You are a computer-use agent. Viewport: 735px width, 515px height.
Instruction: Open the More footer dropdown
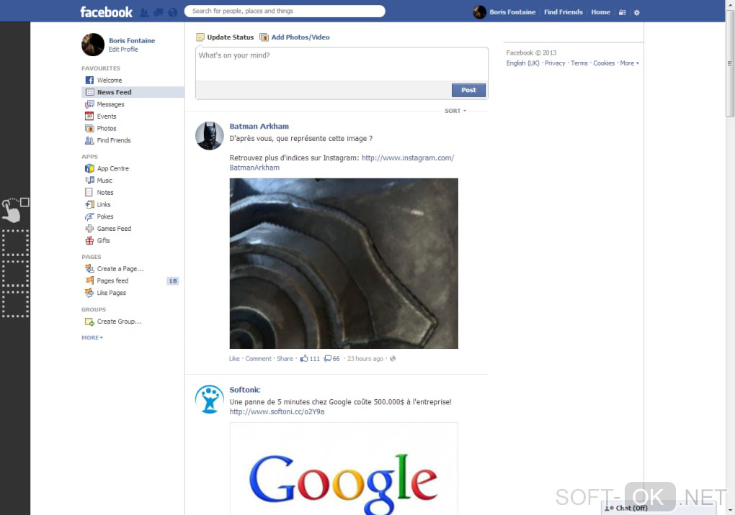[x=630, y=63]
